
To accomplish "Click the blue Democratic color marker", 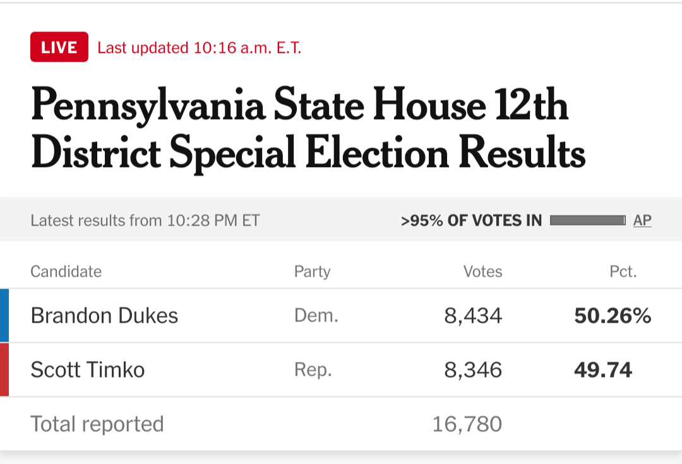I will click(4, 316).
